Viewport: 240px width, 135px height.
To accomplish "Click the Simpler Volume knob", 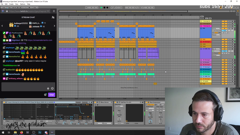I will pos(87,123).
